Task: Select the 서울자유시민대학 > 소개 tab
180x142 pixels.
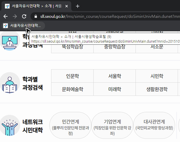Action: coord(36,6)
